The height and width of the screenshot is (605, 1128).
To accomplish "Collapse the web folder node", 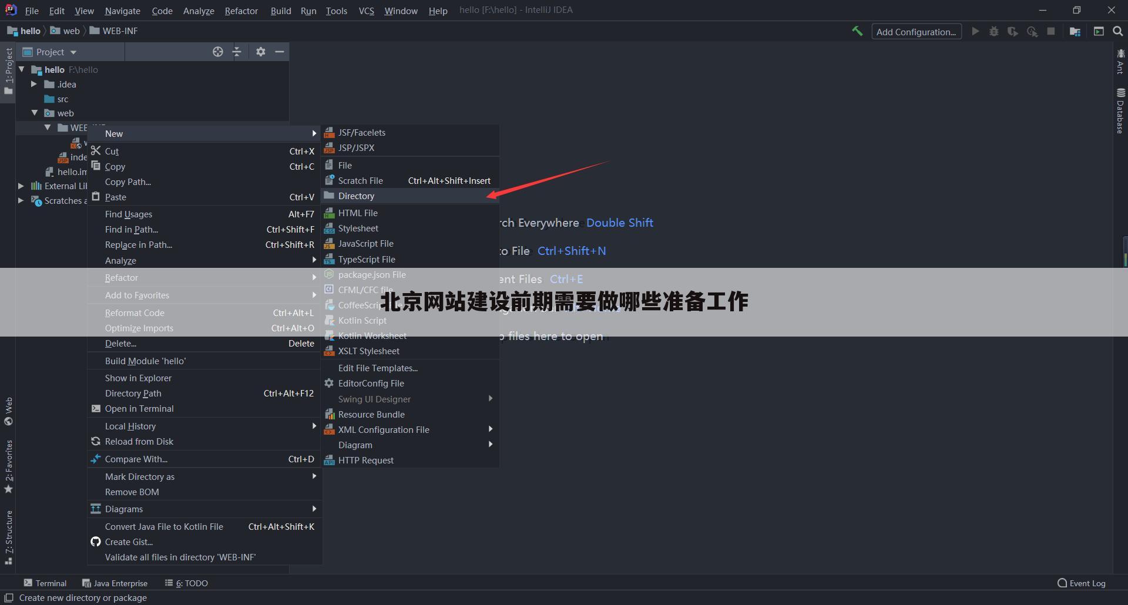I will tap(34, 113).
